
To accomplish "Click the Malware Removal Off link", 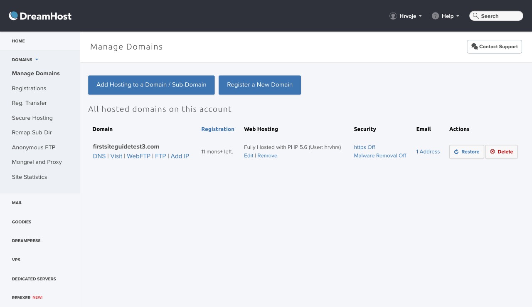I will (x=380, y=156).
